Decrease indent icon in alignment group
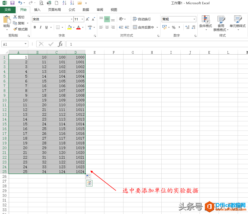The width and height of the screenshot is (248, 214). (121, 27)
